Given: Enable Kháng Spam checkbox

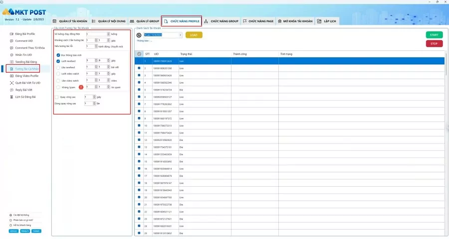Looking at the screenshot, I should (58, 87).
